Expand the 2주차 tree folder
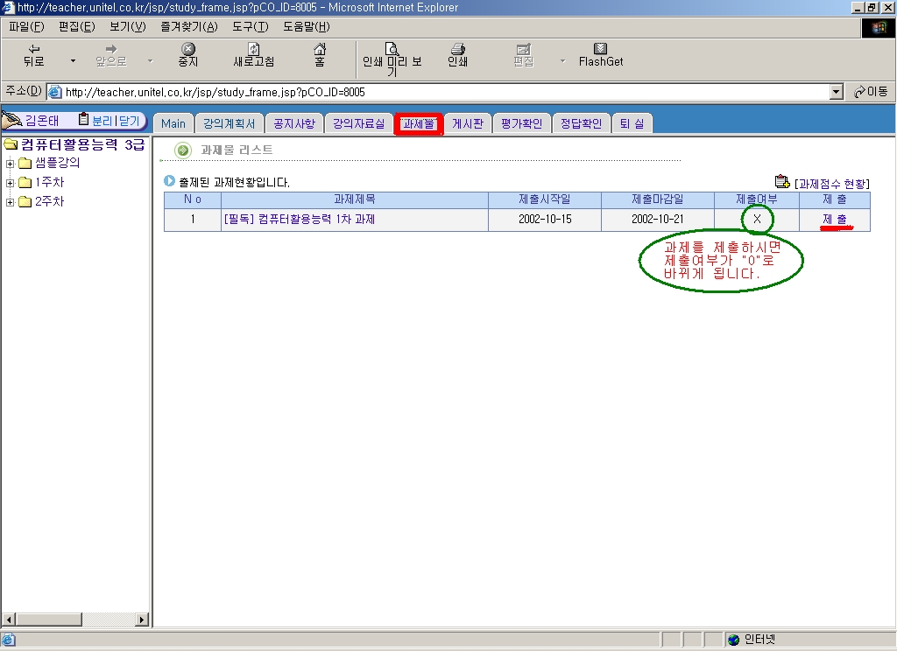The width and height of the screenshot is (897, 651). [11, 202]
